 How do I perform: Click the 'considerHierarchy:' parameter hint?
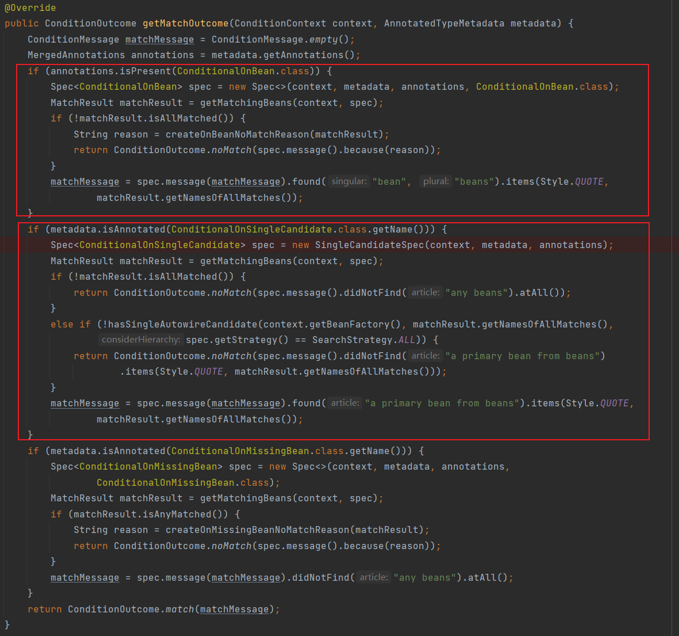pyautogui.click(x=141, y=340)
